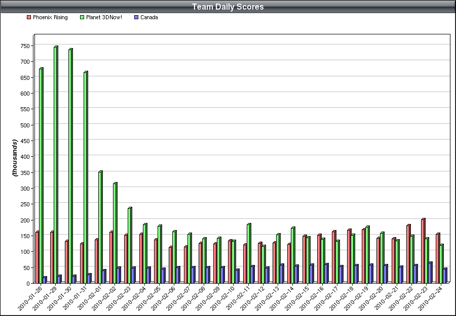Select the green Planet 3DNow! bar for 2010-01-29
456x316 pixels.
click(56, 164)
